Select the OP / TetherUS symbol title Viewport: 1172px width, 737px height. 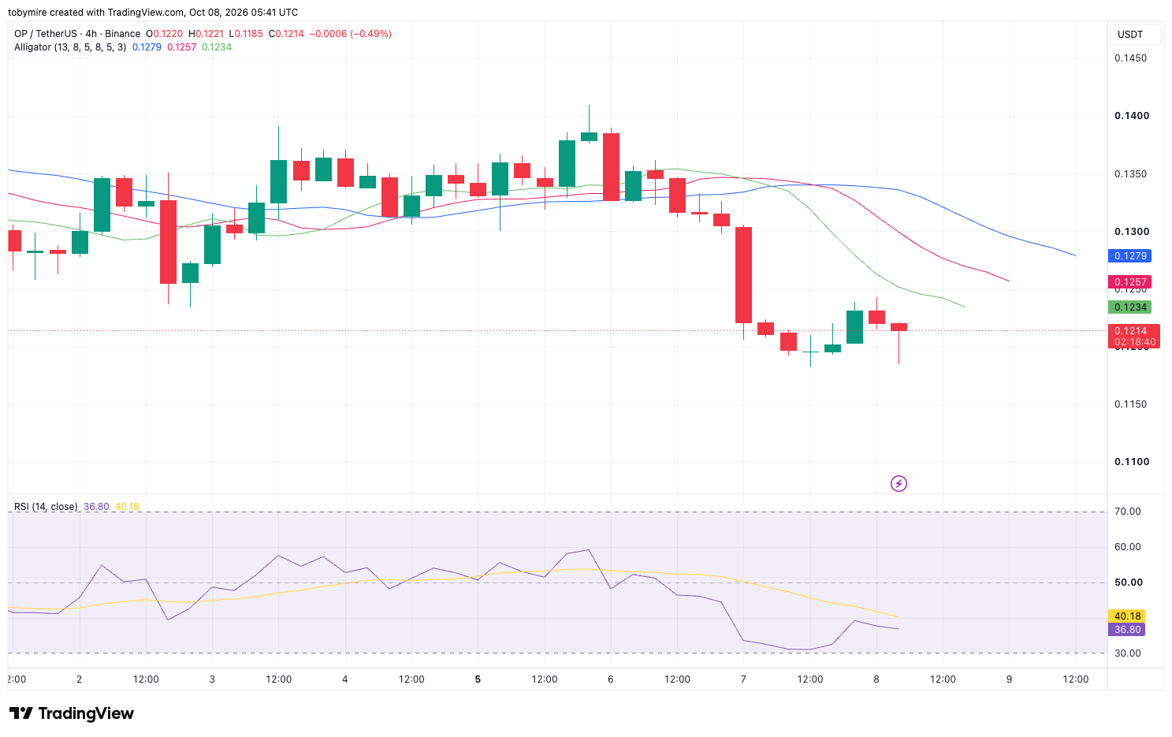(77, 34)
